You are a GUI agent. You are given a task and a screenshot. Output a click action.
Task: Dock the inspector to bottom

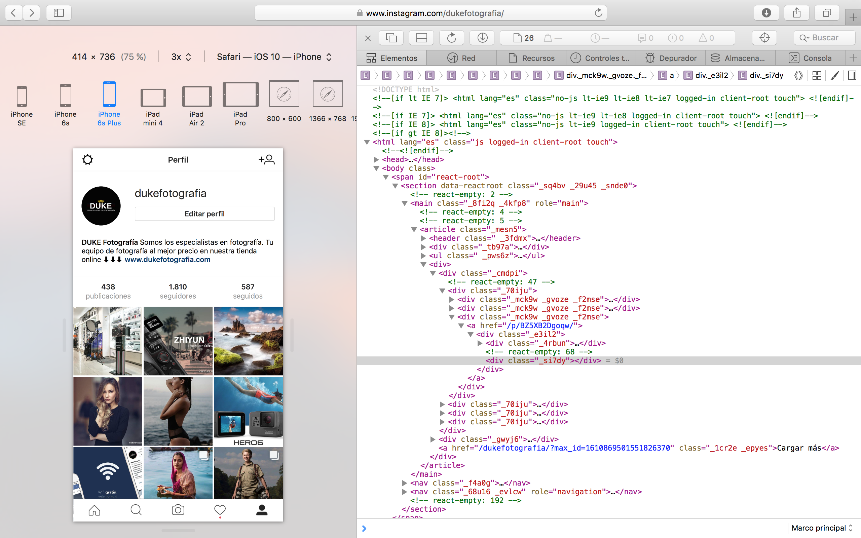[422, 38]
